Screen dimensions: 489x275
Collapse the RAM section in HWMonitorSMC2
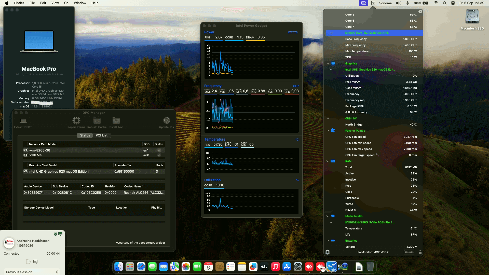(x=328, y=161)
